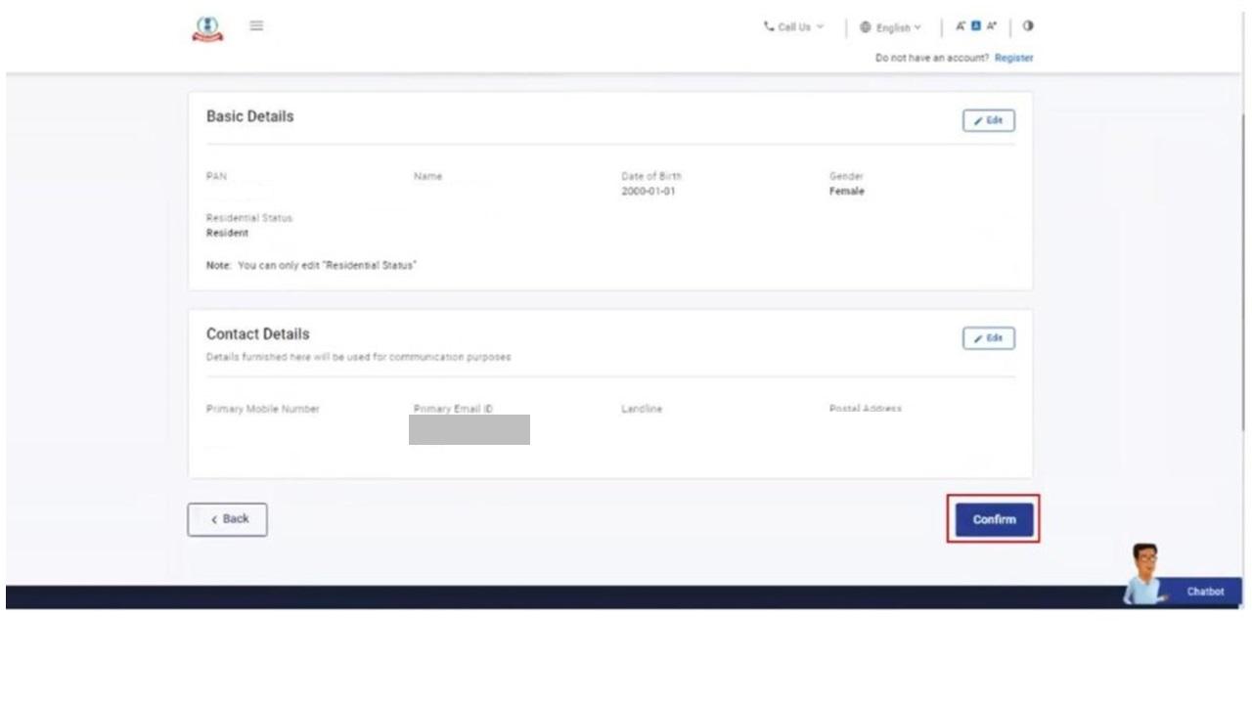Edit the Basic Details section
The width and height of the screenshot is (1252, 704).
[x=988, y=120]
